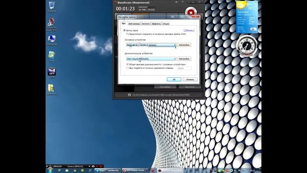Confirm dialog with OK button
Viewport: 307px width, 173px height.
tap(174, 79)
